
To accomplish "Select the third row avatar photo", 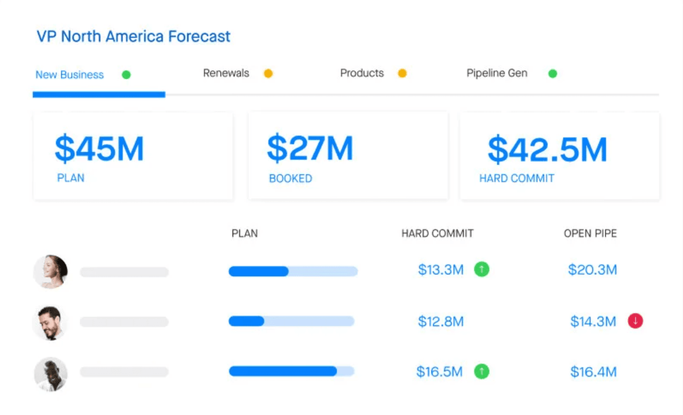I will 51,374.
